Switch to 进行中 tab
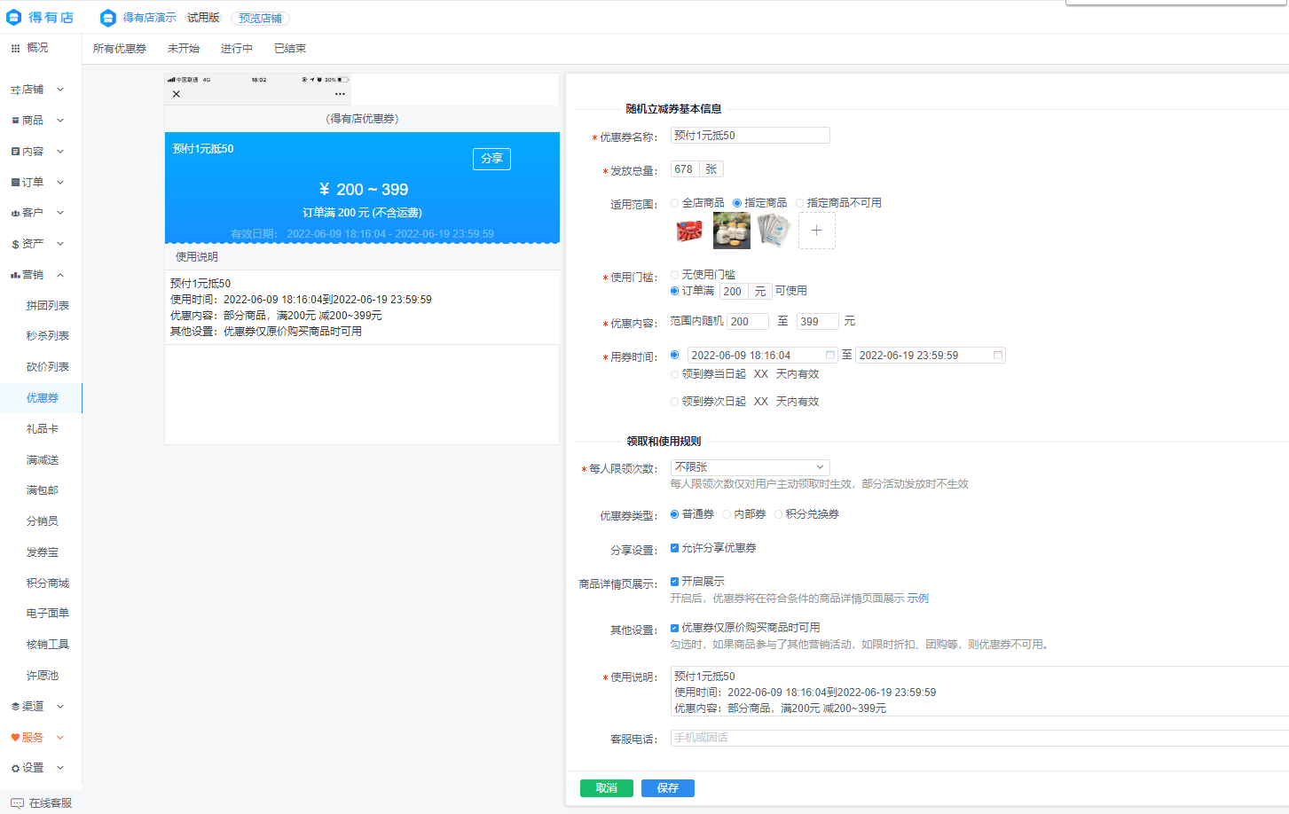The width and height of the screenshot is (1289, 814). (237, 49)
